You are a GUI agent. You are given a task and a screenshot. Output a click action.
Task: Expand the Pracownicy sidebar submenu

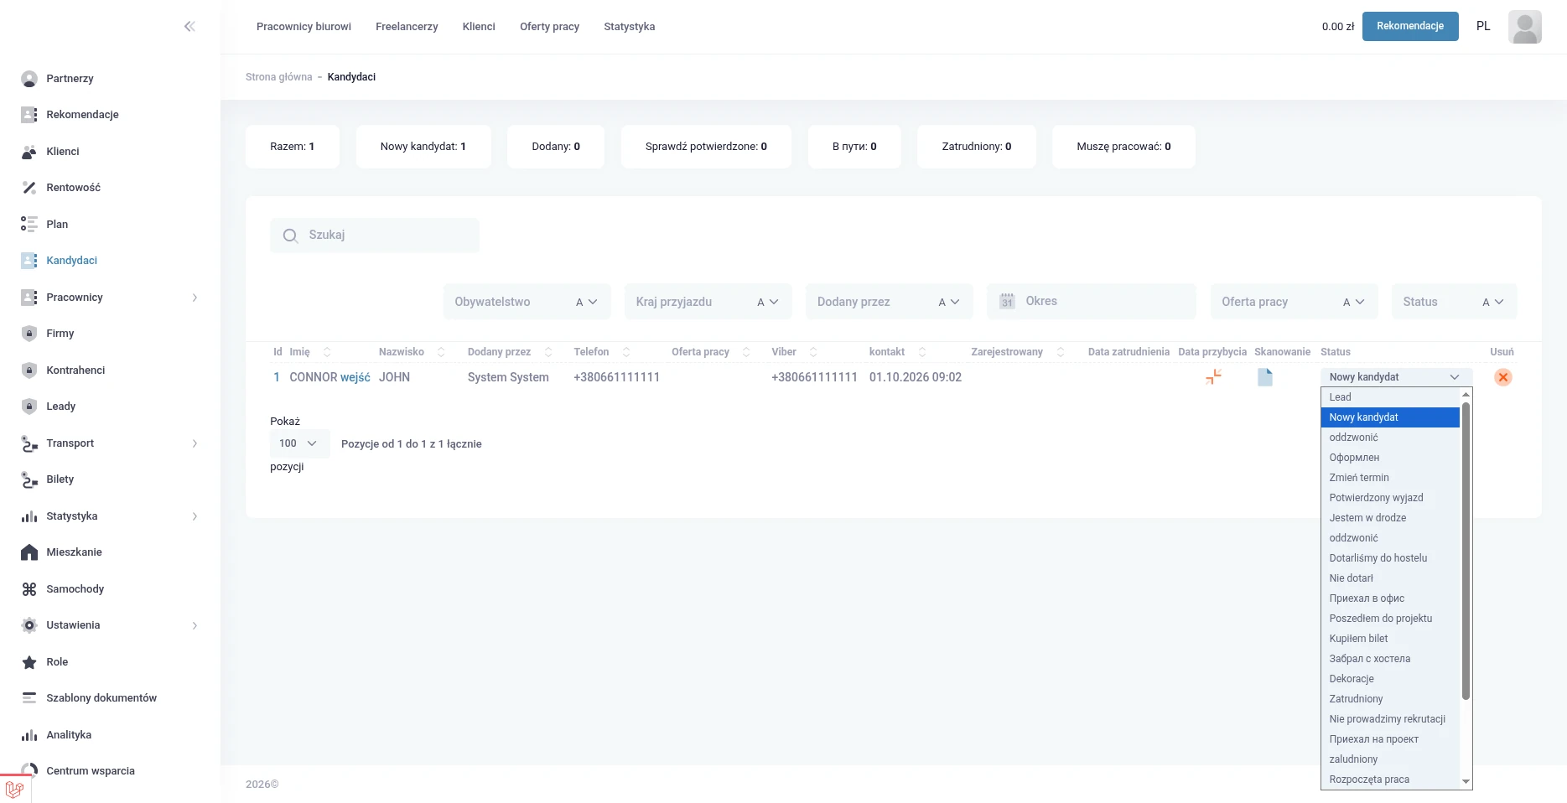[x=195, y=298]
